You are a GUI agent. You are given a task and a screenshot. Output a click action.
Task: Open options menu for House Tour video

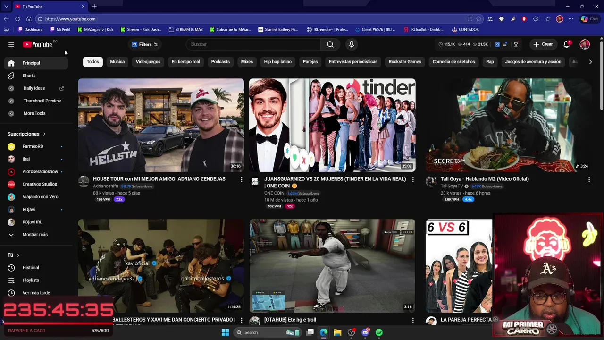[242, 179]
